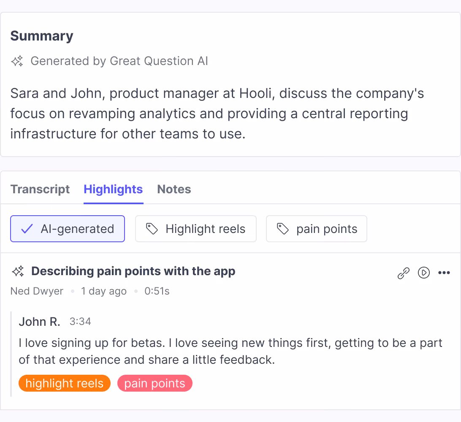Click the orange highlight reels badge
Viewport: 461px width, 422px height.
pyautogui.click(x=64, y=383)
